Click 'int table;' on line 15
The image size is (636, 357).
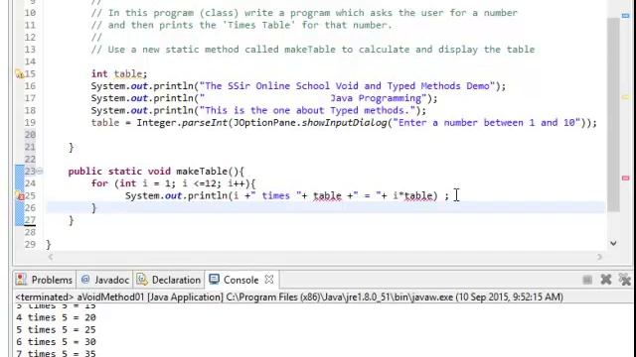pos(119,74)
